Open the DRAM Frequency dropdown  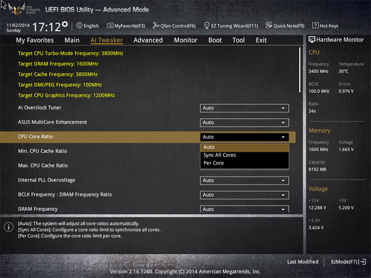pos(245,209)
